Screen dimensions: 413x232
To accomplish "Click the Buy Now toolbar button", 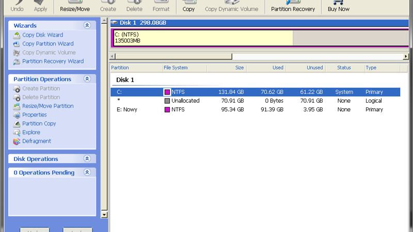I will 339,7.
